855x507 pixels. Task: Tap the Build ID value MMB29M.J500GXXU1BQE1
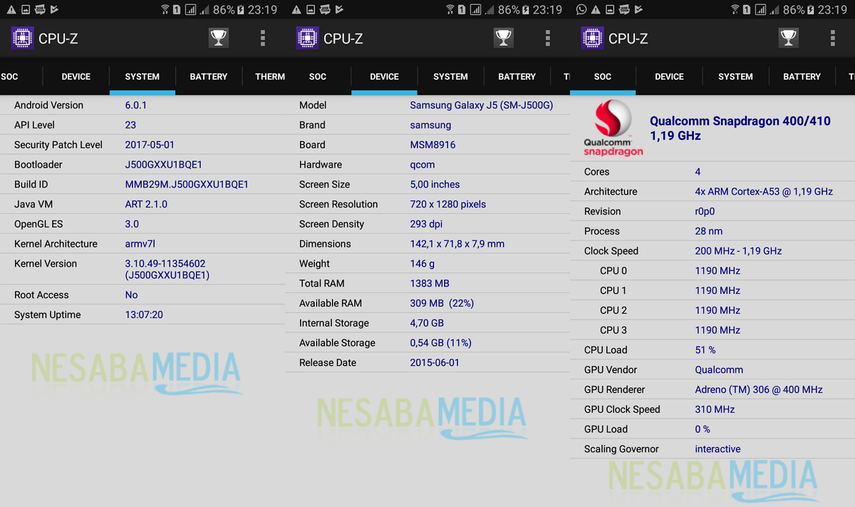point(187,184)
